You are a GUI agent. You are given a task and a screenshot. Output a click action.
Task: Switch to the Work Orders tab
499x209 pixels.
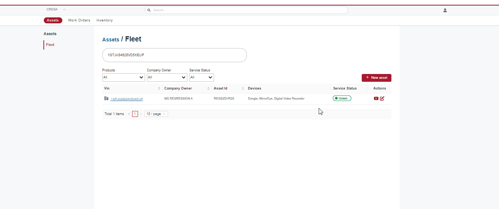(x=79, y=20)
